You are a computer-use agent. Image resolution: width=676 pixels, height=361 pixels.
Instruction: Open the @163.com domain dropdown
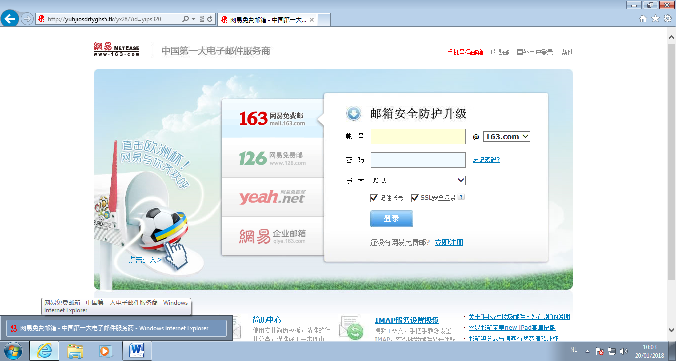507,137
